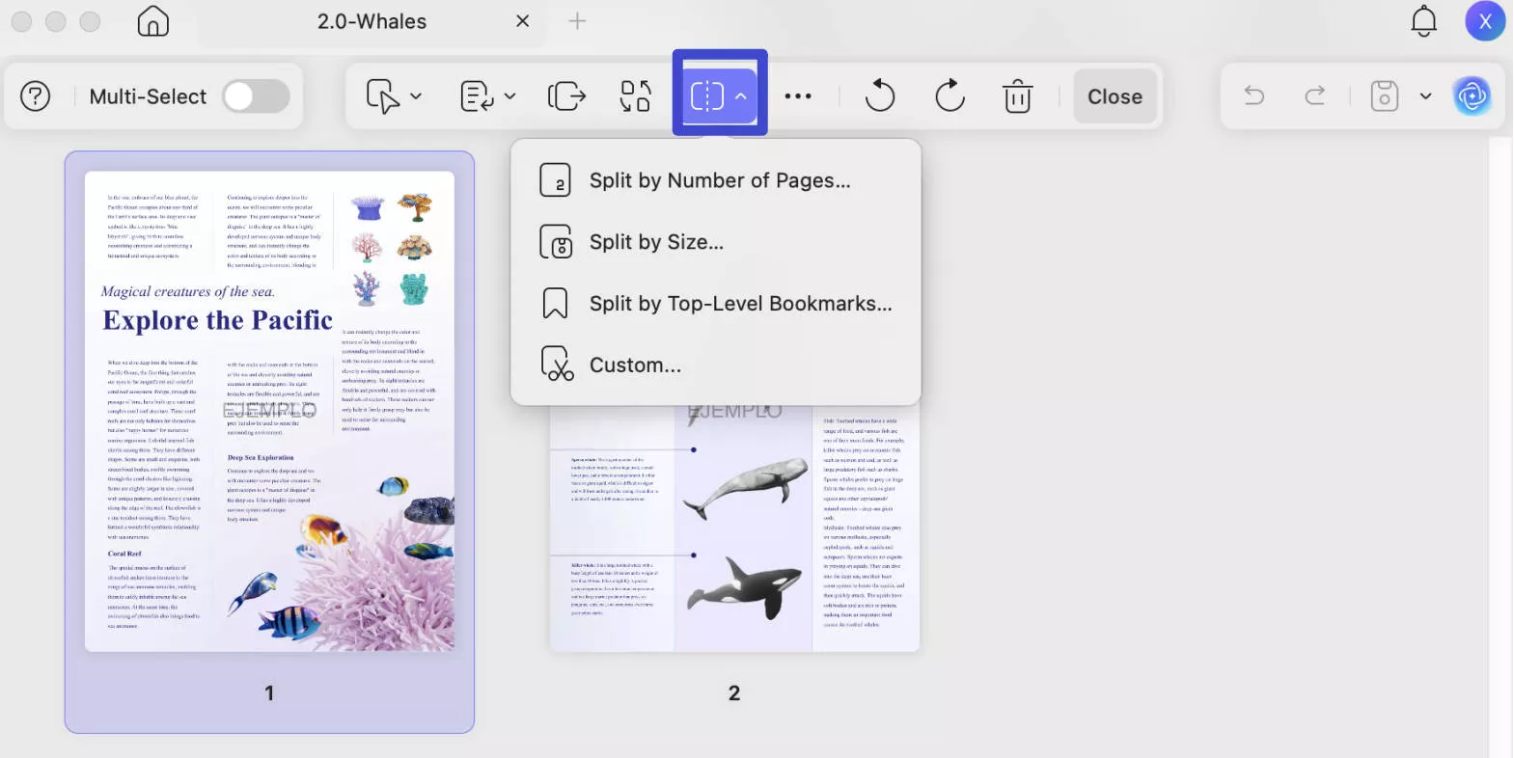
Task: Click the Close button
Action: click(1115, 96)
